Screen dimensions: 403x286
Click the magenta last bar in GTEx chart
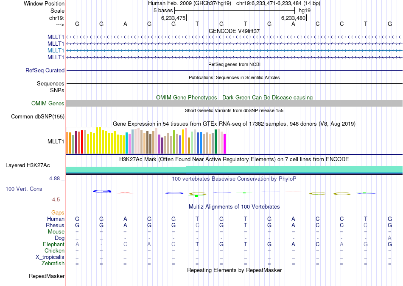[225, 143]
